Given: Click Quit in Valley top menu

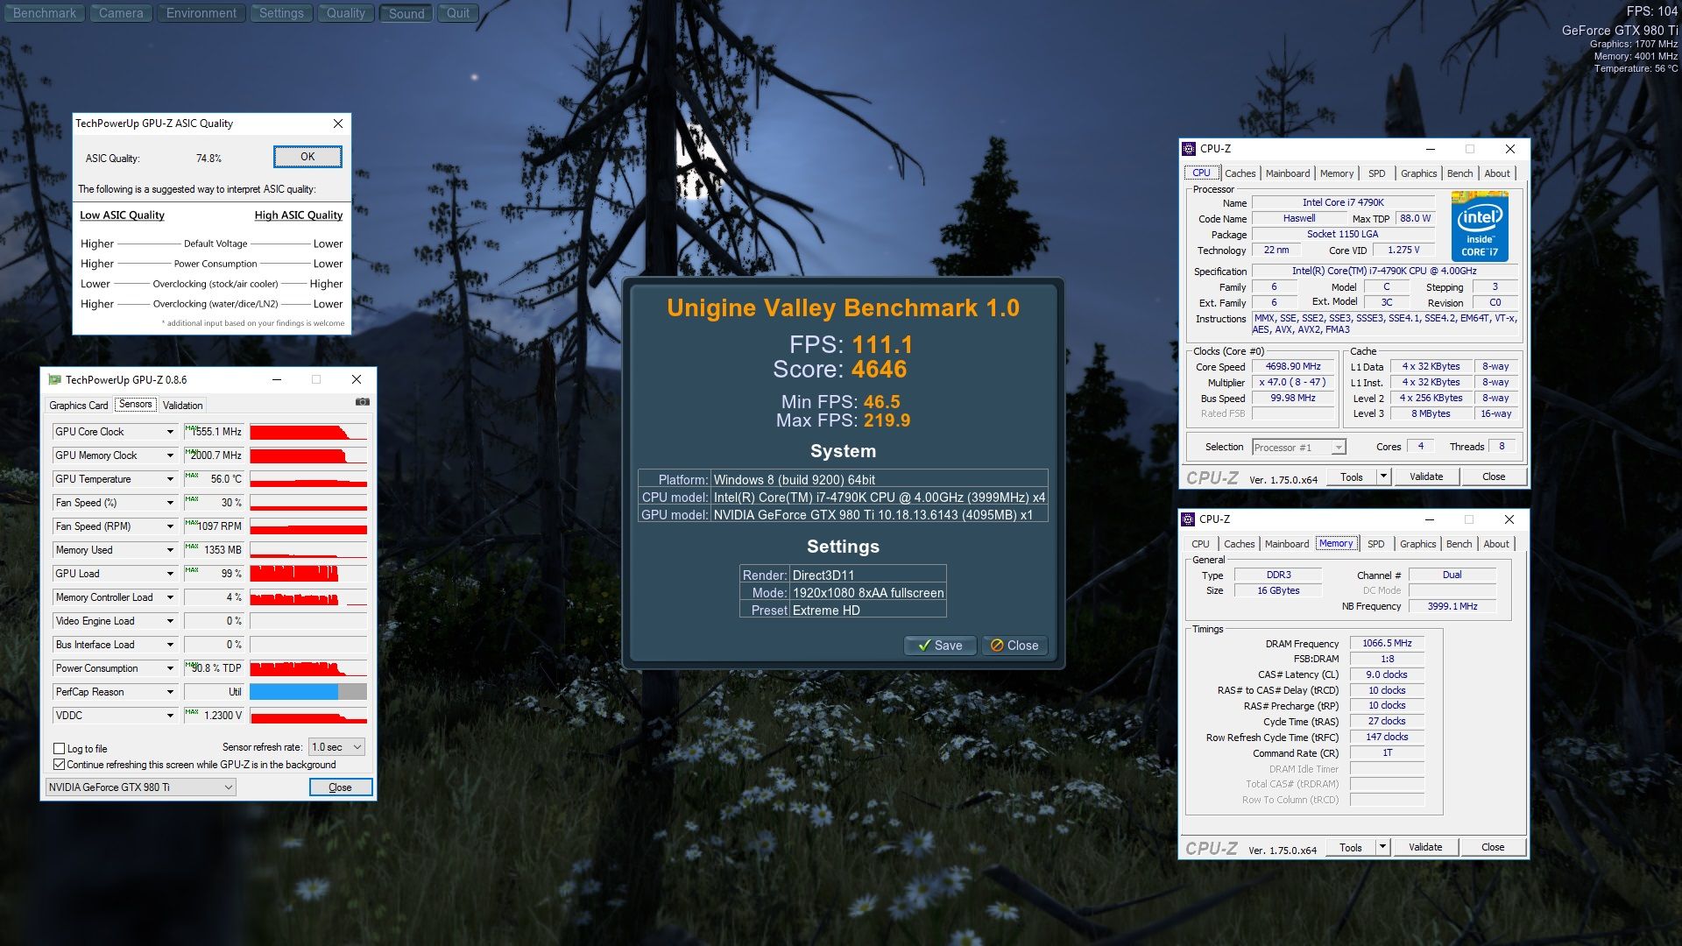Looking at the screenshot, I should point(458,13).
